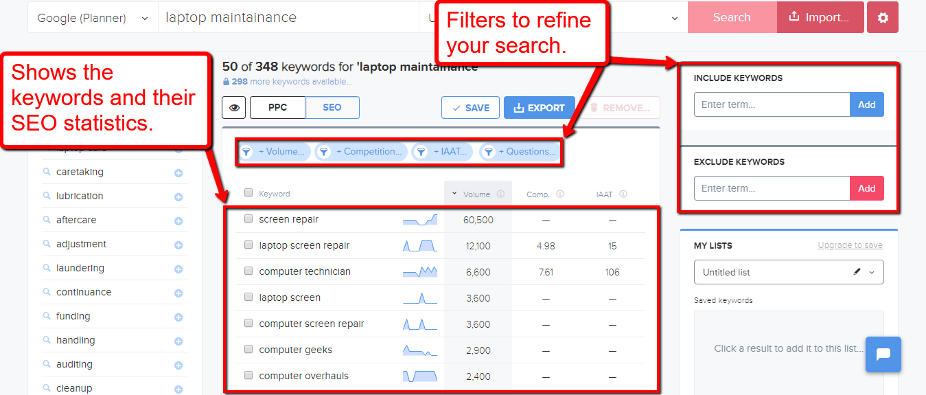This screenshot has height=395, width=926.
Task: Click Add under Exclude Keywords
Action: [x=867, y=188]
